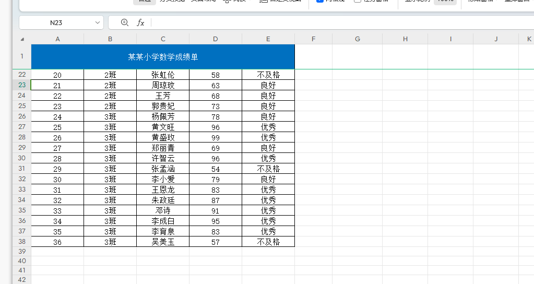Viewport: 534px width, 284px height.
Task: Select the cell with name 杨佩芳
Action: 163,116
